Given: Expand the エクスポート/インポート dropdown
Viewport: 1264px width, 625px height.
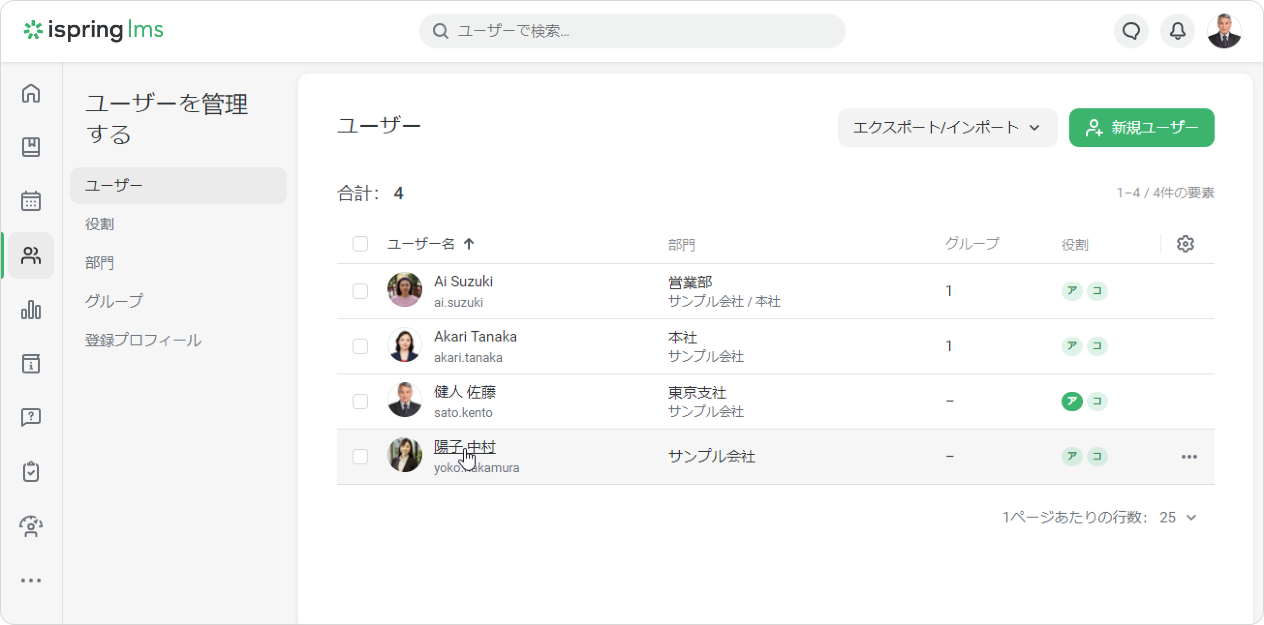Looking at the screenshot, I should [x=947, y=127].
